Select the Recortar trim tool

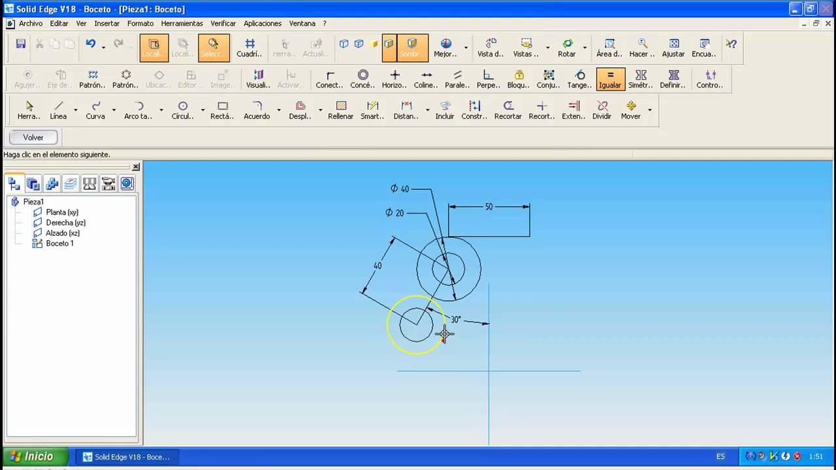508,110
